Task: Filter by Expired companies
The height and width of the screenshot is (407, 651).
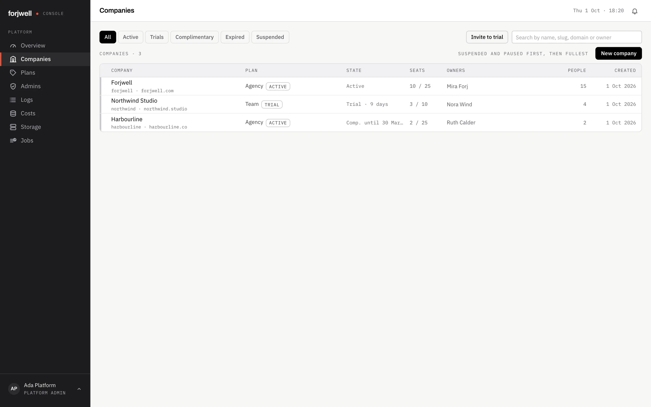Action: (x=235, y=37)
